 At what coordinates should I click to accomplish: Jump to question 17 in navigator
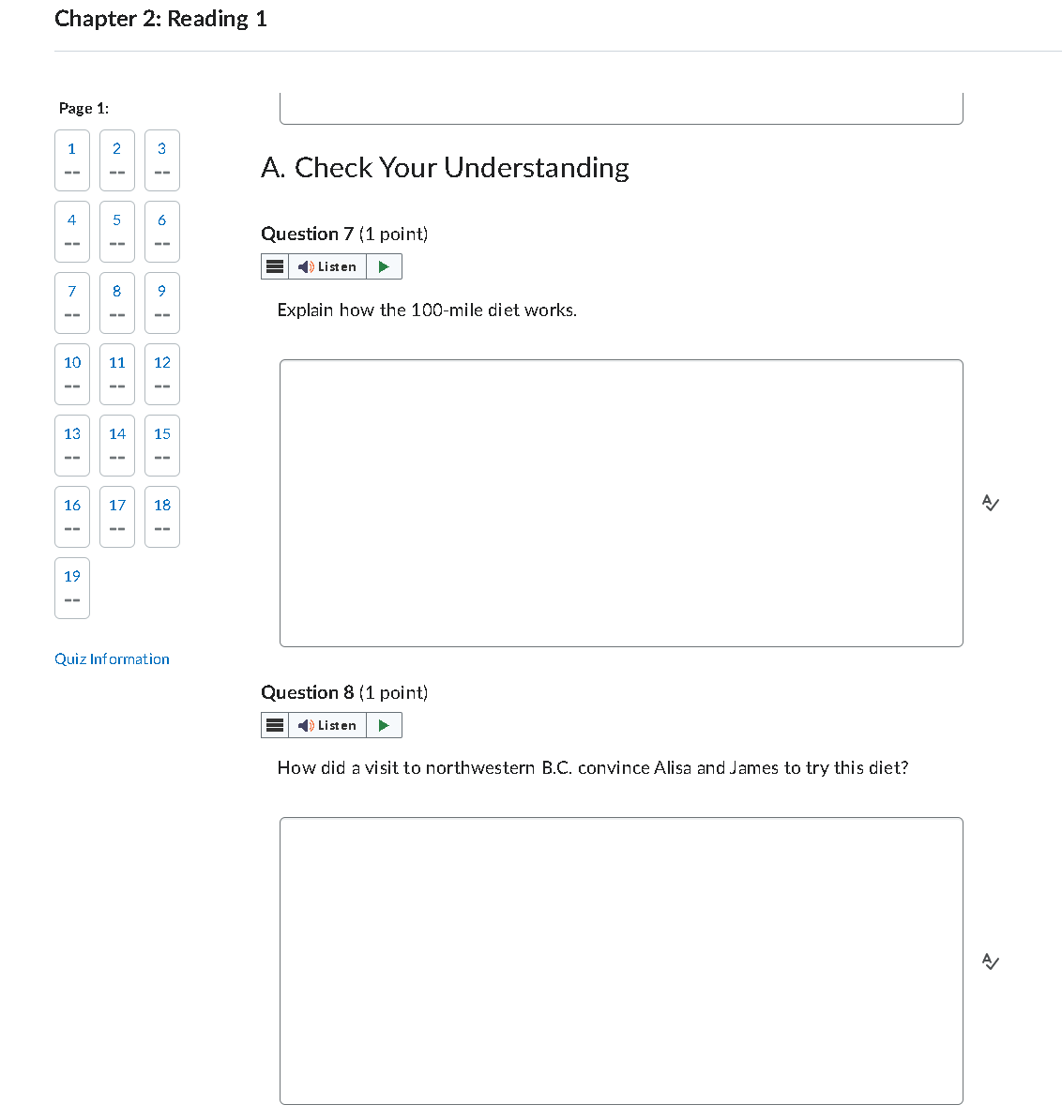(x=117, y=517)
